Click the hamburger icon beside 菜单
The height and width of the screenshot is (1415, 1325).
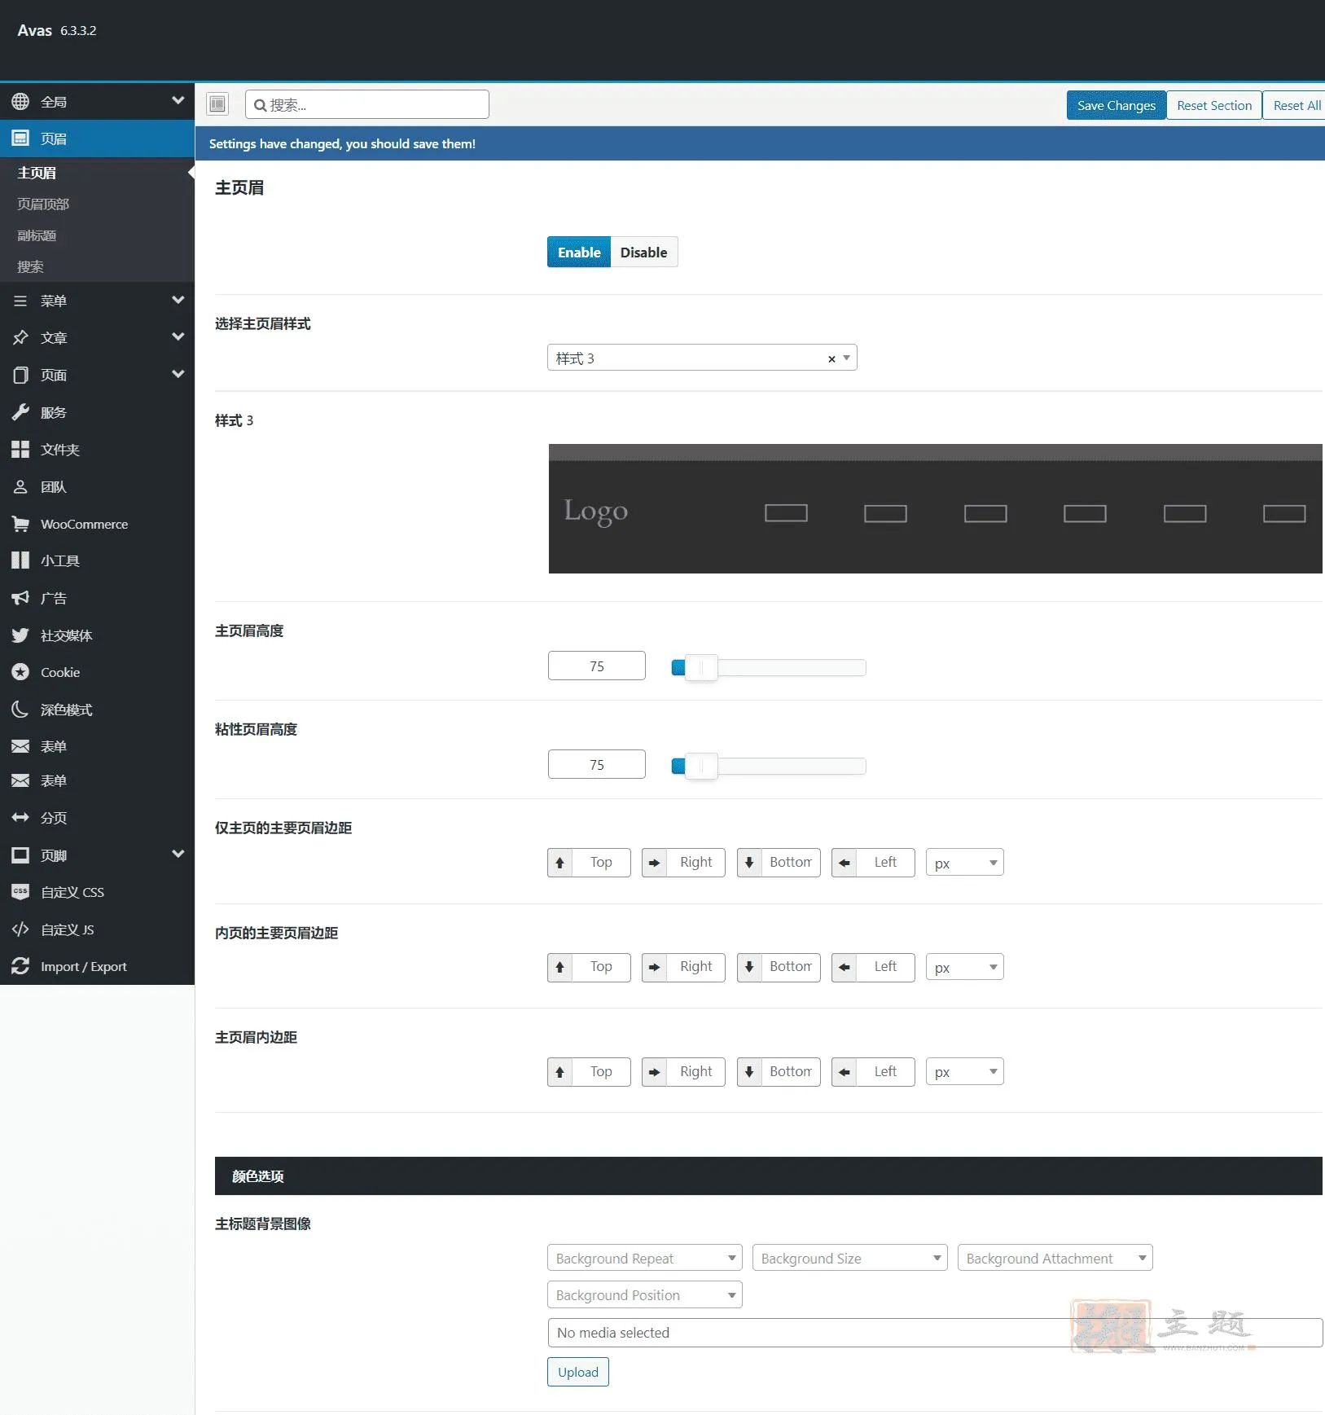click(x=20, y=301)
